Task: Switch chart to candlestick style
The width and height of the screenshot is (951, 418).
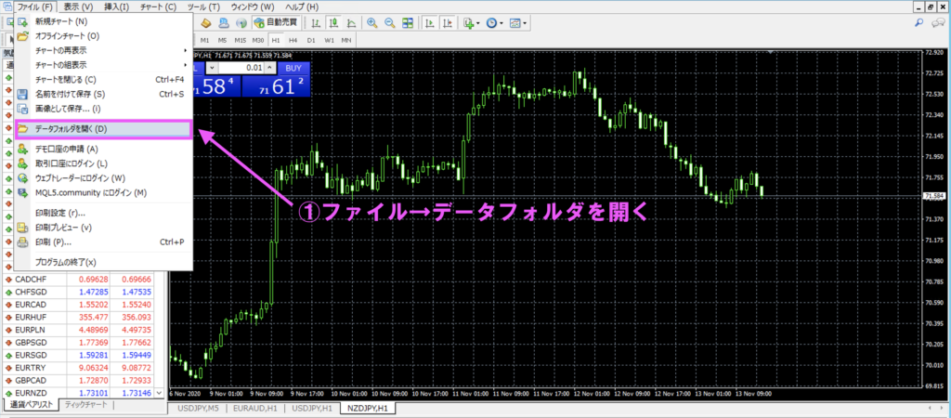Action: point(333,23)
